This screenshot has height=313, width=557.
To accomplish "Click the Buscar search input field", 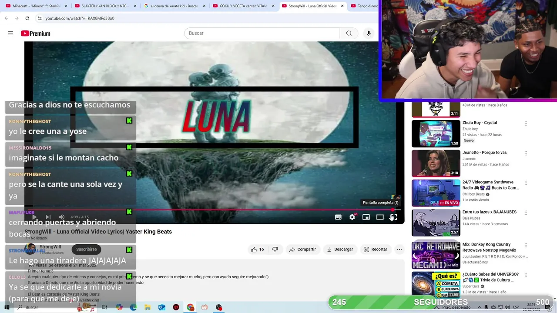I will click(262, 33).
